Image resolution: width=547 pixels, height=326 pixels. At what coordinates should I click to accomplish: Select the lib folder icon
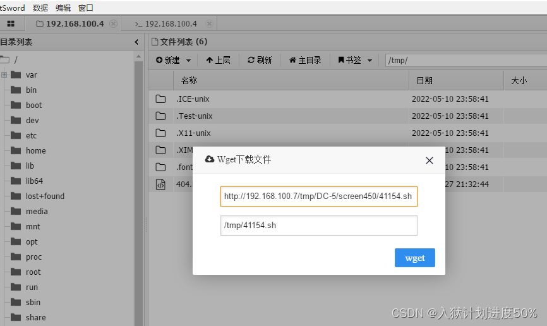[16, 166]
